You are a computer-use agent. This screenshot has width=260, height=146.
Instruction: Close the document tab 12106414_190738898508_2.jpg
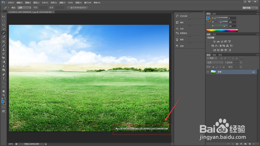point(53,12)
